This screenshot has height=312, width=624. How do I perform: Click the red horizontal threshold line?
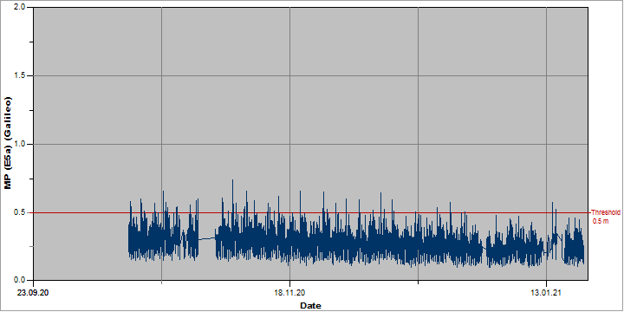click(310, 212)
